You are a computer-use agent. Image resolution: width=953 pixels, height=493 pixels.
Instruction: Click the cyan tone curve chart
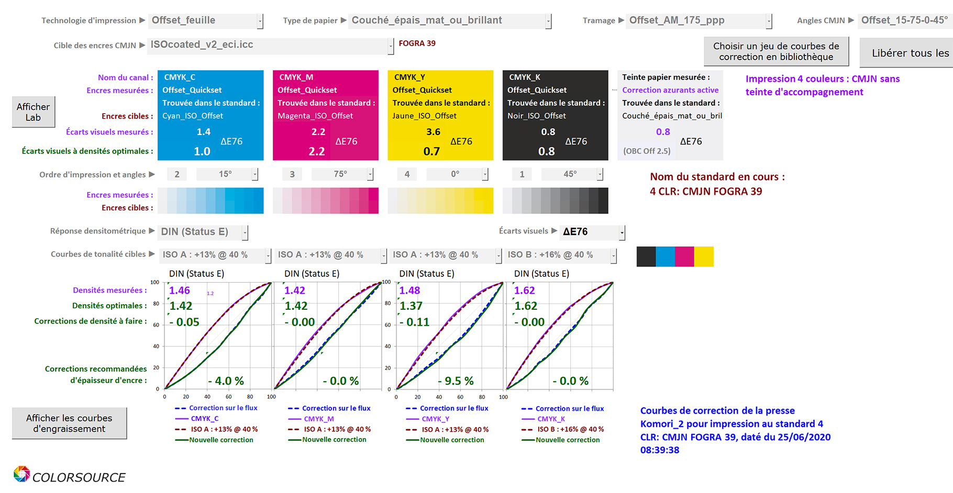218,336
